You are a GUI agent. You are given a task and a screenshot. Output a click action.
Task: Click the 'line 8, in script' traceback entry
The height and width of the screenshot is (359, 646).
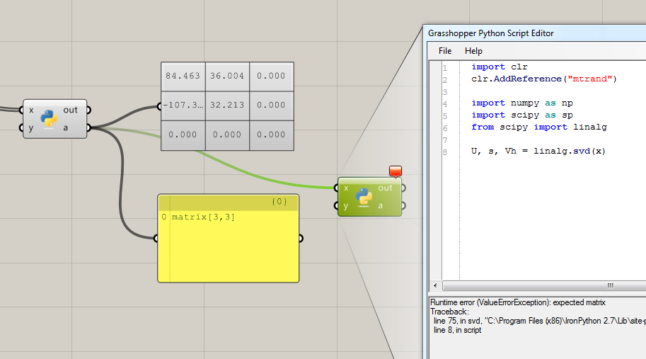(457, 330)
